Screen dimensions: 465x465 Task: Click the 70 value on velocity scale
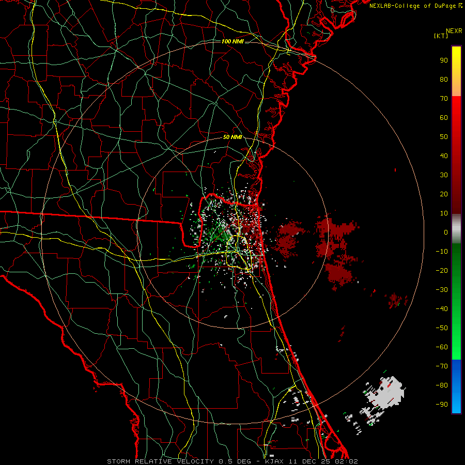pyautogui.click(x=444, y=99)
